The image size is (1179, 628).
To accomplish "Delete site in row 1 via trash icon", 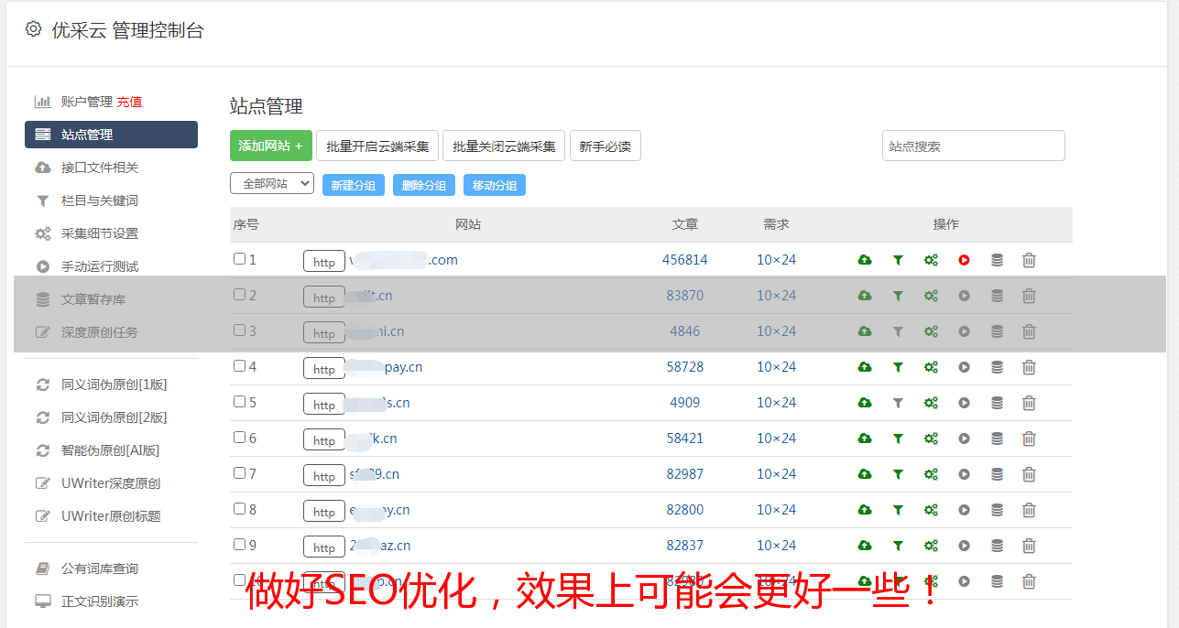I will click(1029, 260).
